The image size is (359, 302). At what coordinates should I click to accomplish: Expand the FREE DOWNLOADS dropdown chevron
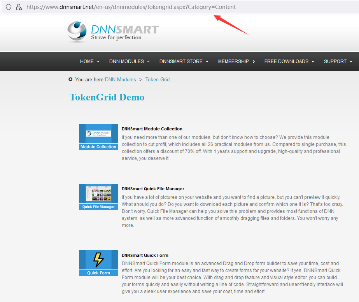pos(313,61)
